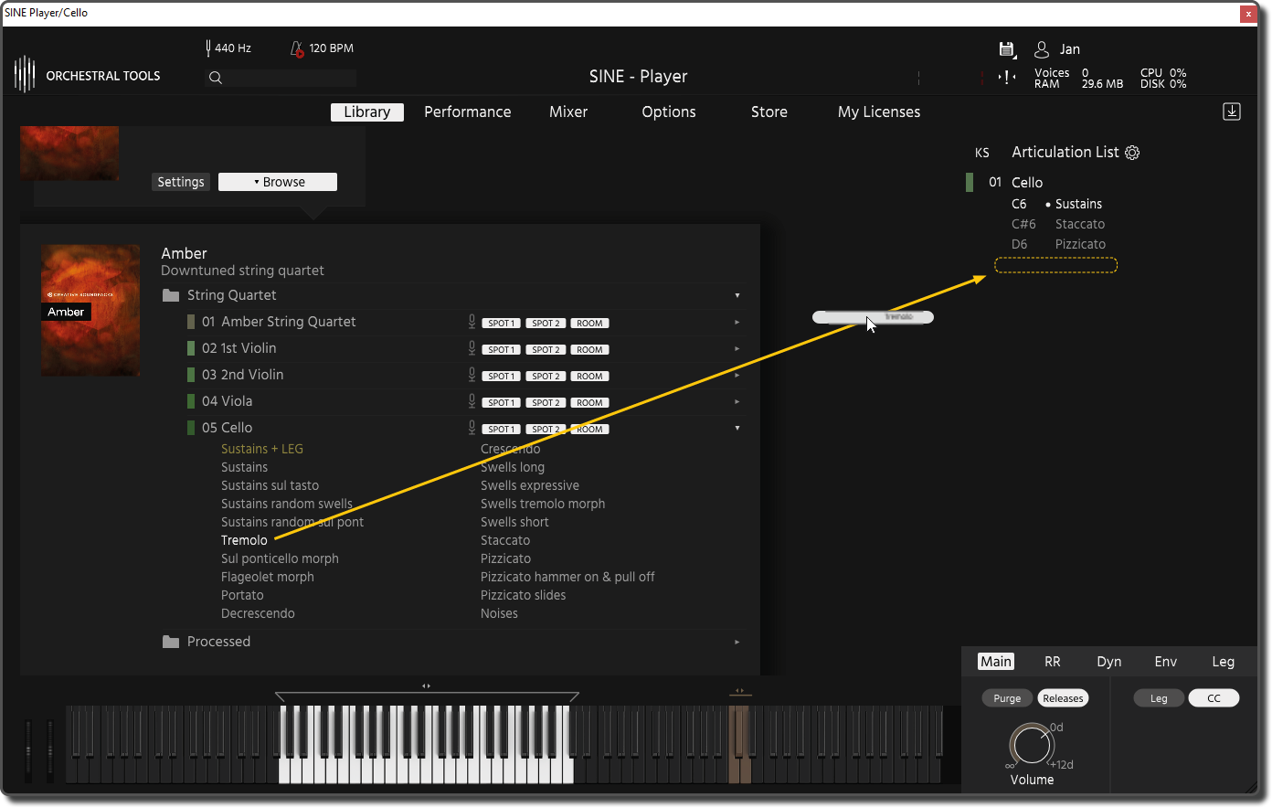Click the highlighted keyswitch key on keyboard

[x=740, y=744]
